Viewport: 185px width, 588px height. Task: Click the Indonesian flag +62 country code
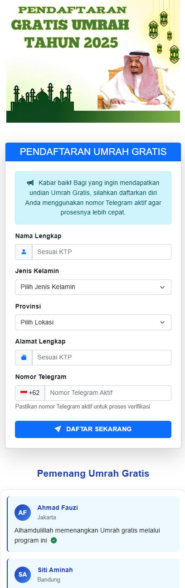coord(30,393)
